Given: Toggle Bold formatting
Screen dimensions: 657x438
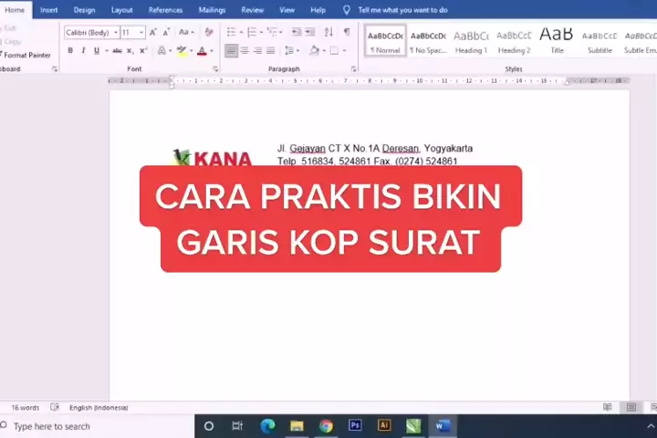Looking at the screenshot, I should 70,51.
